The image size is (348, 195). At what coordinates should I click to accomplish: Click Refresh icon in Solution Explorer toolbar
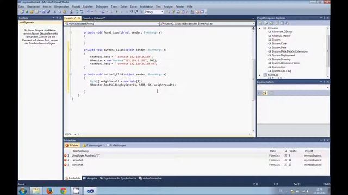(x=271, y=23)
